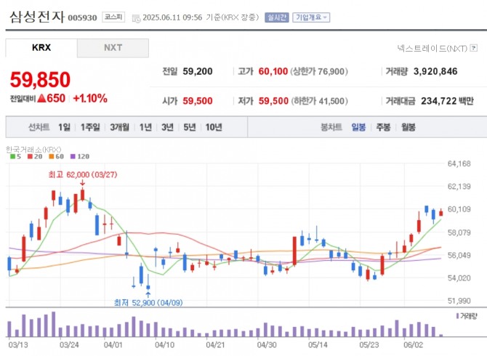Select the 3년 line chart period
Image resolution: width=487 pixels, height=356 pixels.
[167, 127]
